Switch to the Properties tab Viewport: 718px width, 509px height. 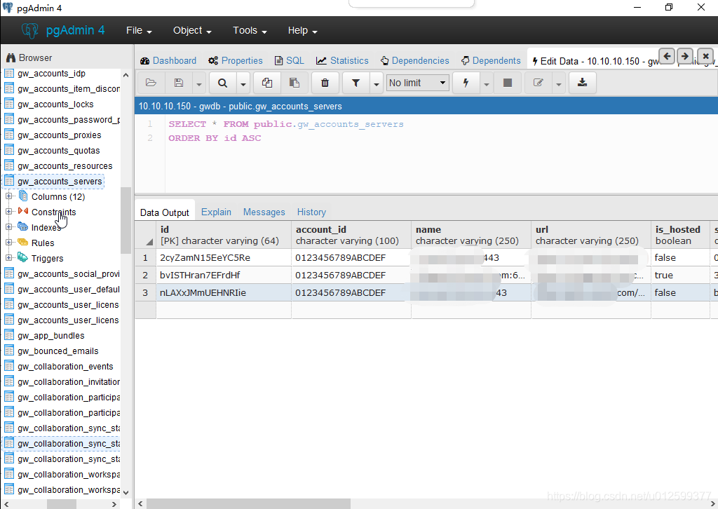(x=236, y=60)
